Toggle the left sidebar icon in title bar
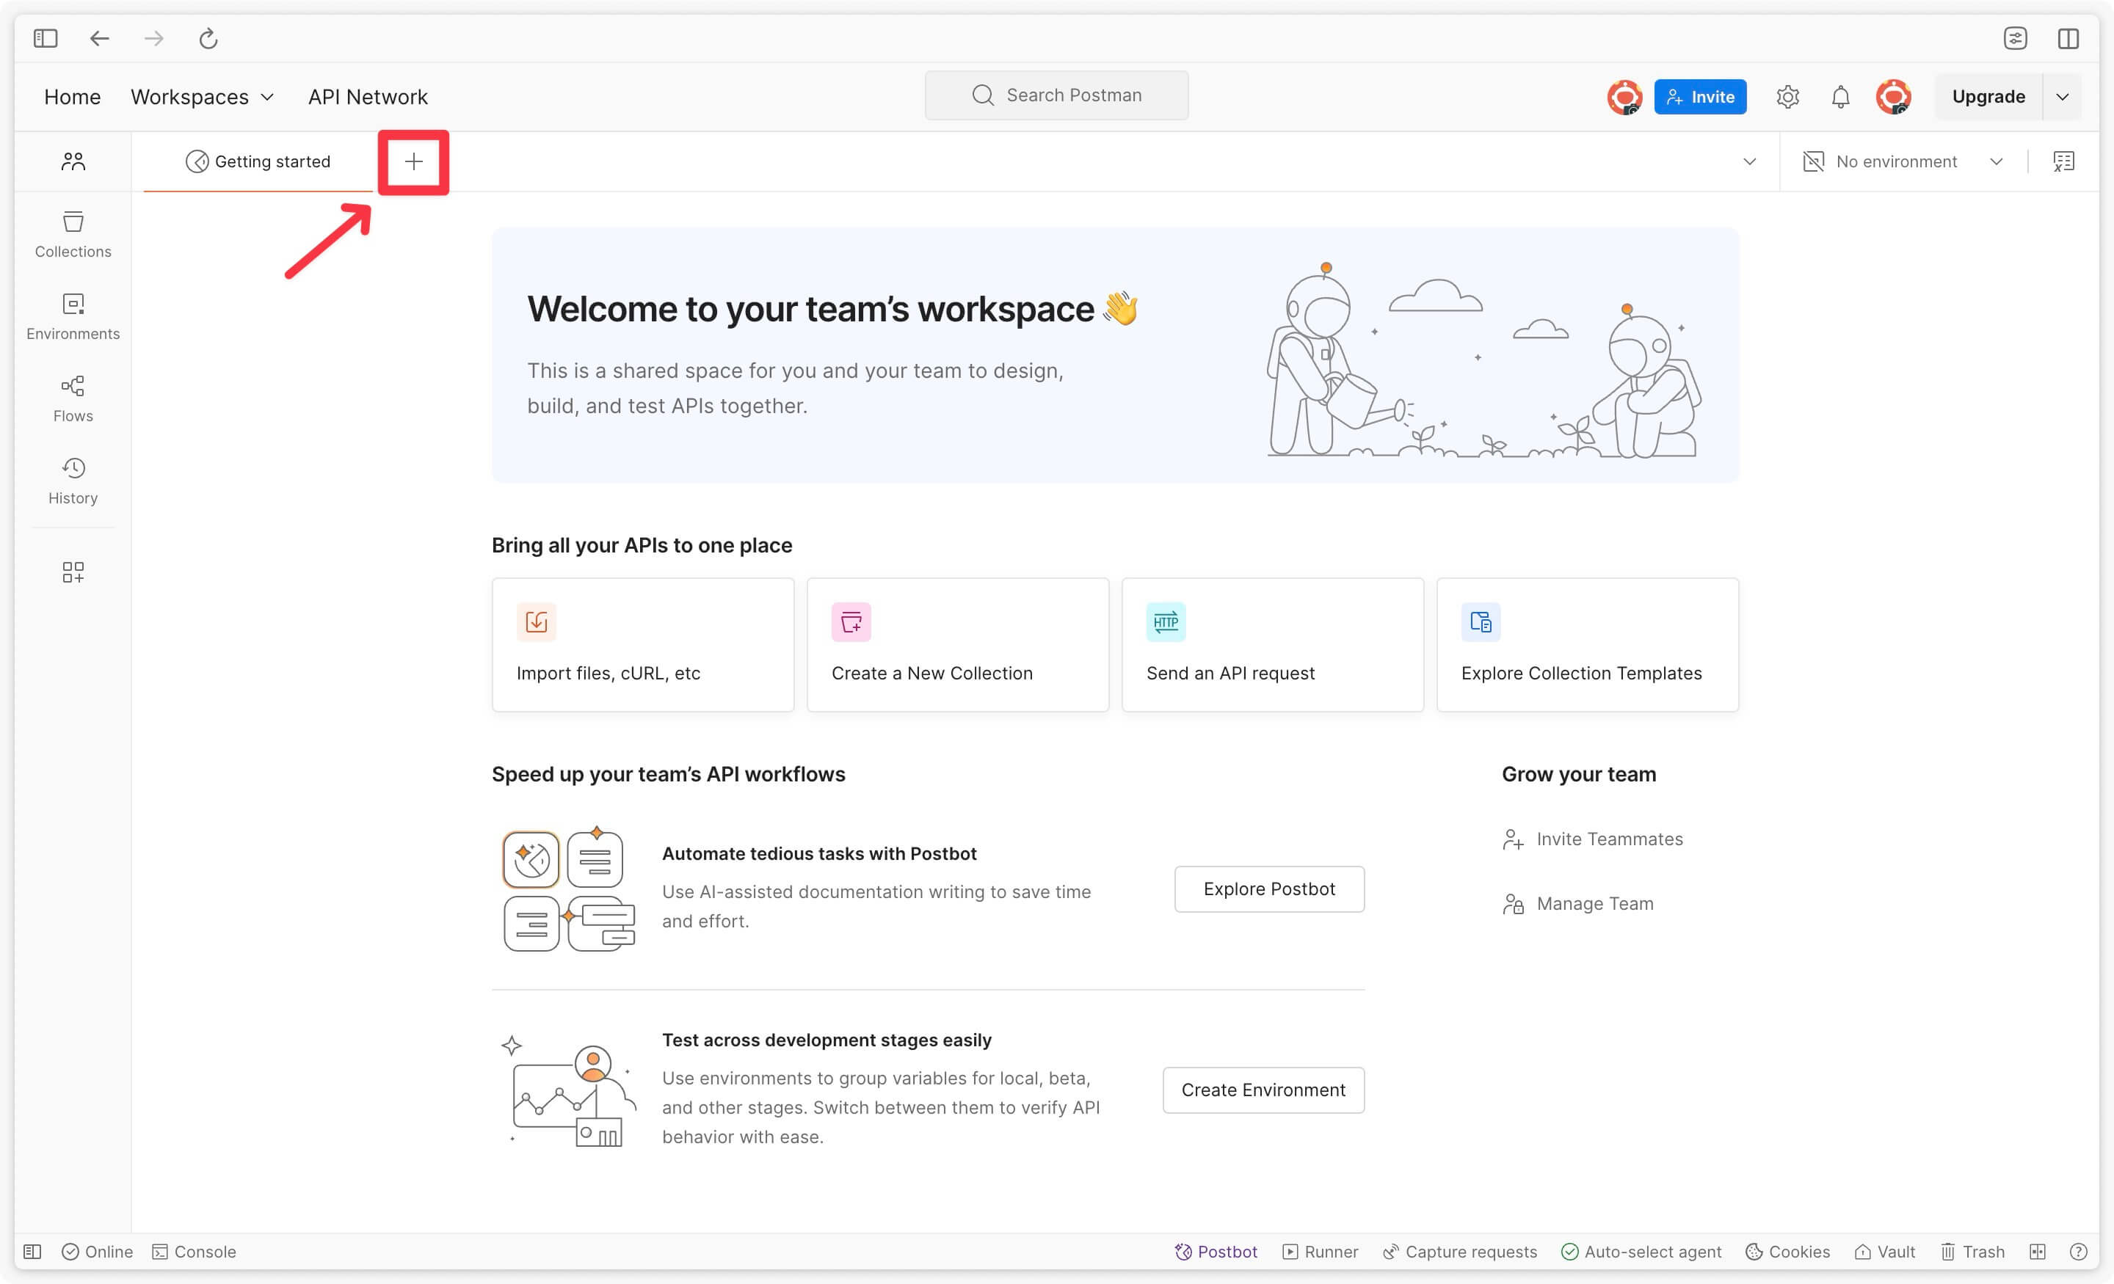Viewport: 2114px width, 1284px height. [46, 39]
